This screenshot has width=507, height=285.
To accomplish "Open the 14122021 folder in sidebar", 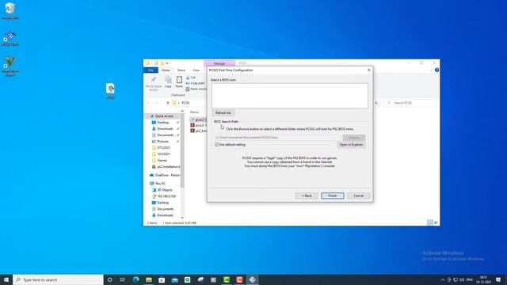I will click(164, 154).
